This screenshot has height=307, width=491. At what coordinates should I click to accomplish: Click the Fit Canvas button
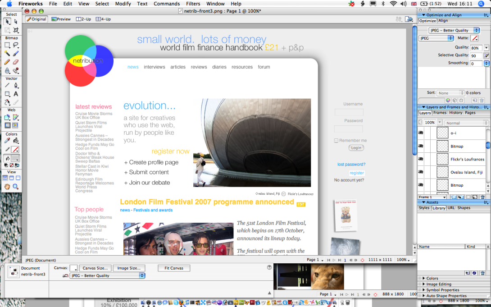[174, 268]
